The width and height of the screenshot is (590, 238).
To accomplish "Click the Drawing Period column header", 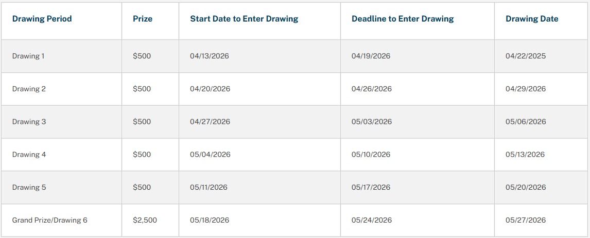I will point(42,19).
